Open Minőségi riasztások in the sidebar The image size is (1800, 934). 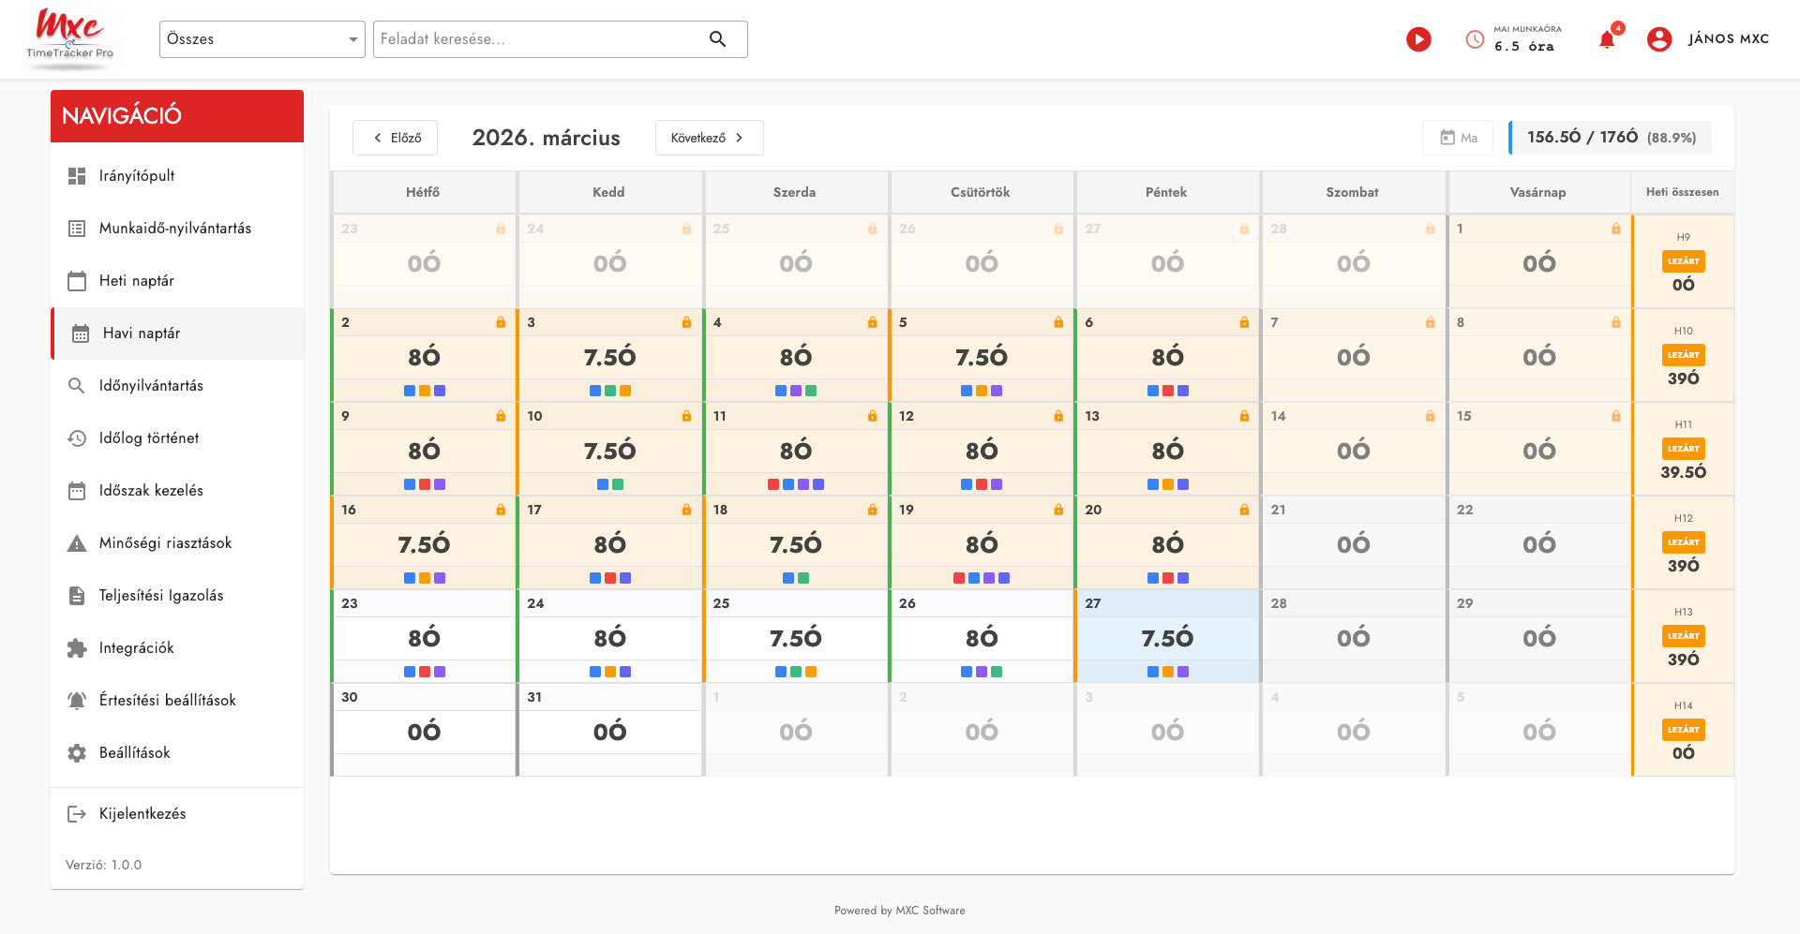(x=165, y=543)
